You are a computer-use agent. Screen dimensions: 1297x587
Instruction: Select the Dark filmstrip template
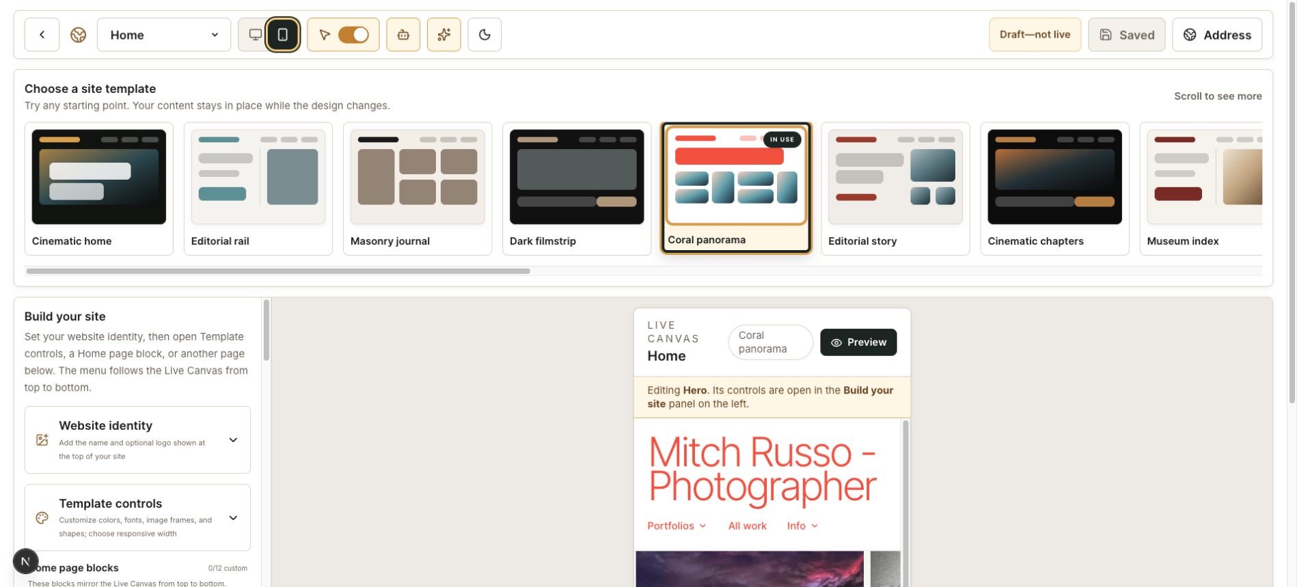pos(577,189)
